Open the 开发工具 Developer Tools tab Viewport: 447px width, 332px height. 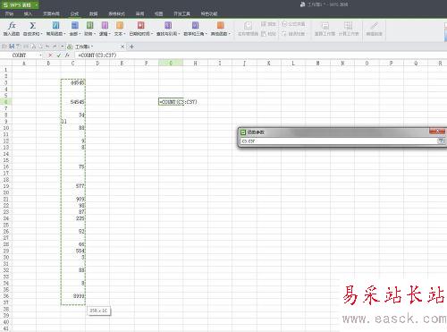pos(182,13)
